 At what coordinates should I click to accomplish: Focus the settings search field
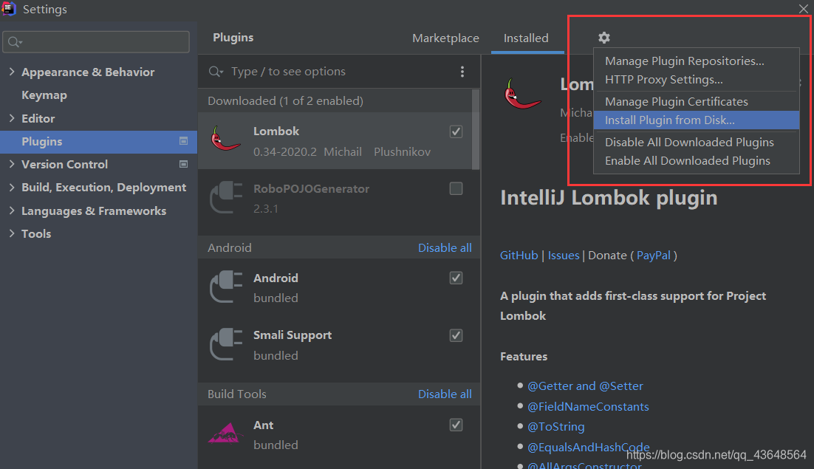click(x=96, y=42)
